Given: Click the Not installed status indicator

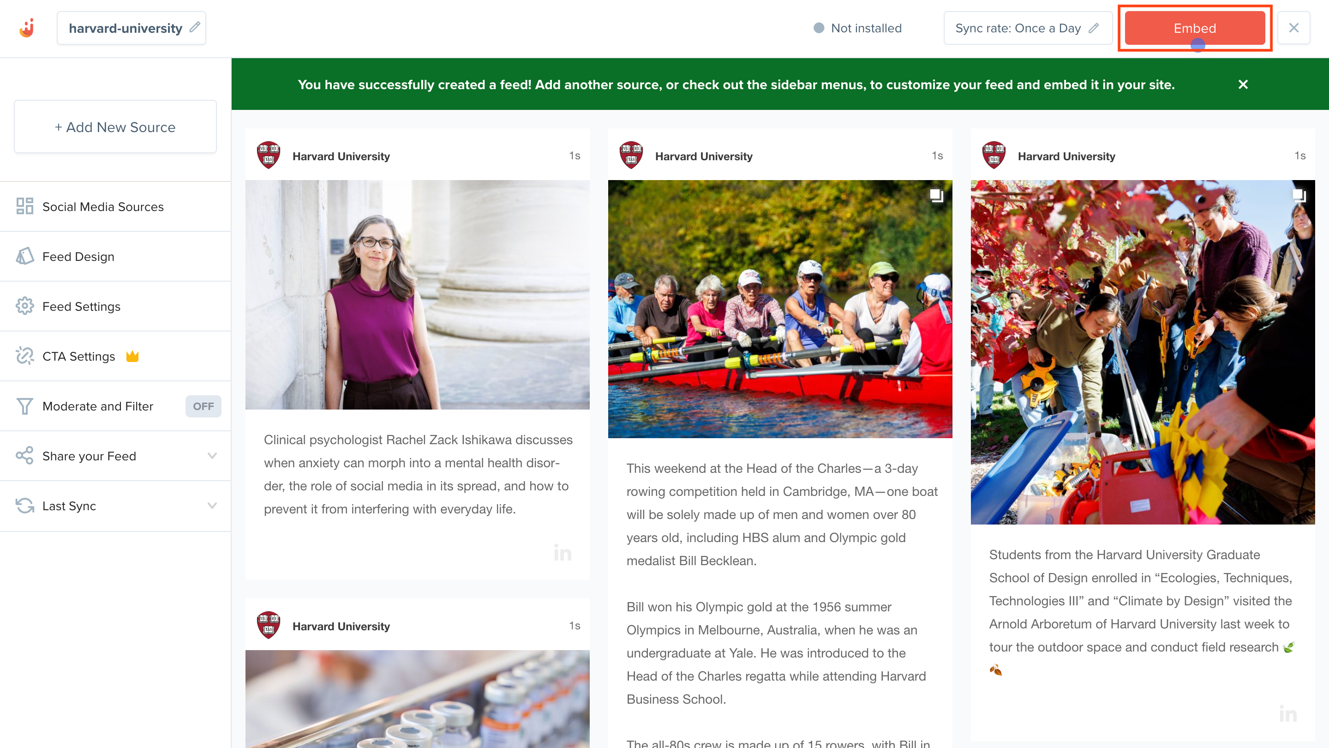Looking at the screenshot, I should pyautogui.click(x=857, y=28).
